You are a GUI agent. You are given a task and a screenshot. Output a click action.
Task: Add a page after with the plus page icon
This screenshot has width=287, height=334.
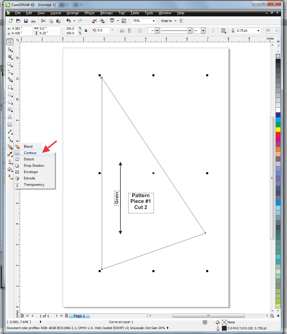tap(67, 316)
